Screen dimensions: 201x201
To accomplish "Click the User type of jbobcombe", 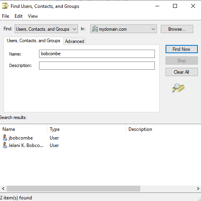I will (x=54, y=138).
